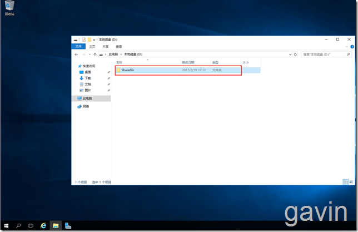Click the pin icon beside 桌面
The height and width of the screenshot is (232, 358).
click(109, 72)
